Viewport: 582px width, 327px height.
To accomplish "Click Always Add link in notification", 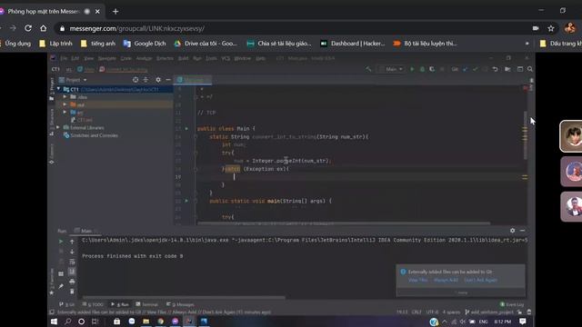I will 446,281.
